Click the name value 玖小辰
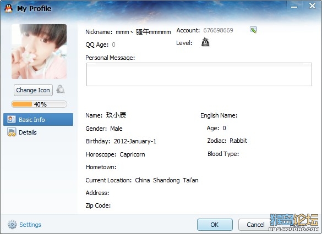The height and width of the screenshot is (234, 322). 116,115
